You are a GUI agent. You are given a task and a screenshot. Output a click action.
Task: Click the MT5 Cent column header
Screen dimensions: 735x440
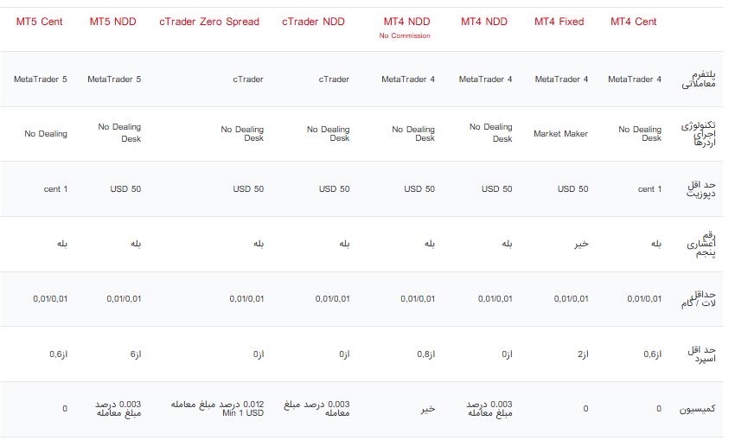40,22
